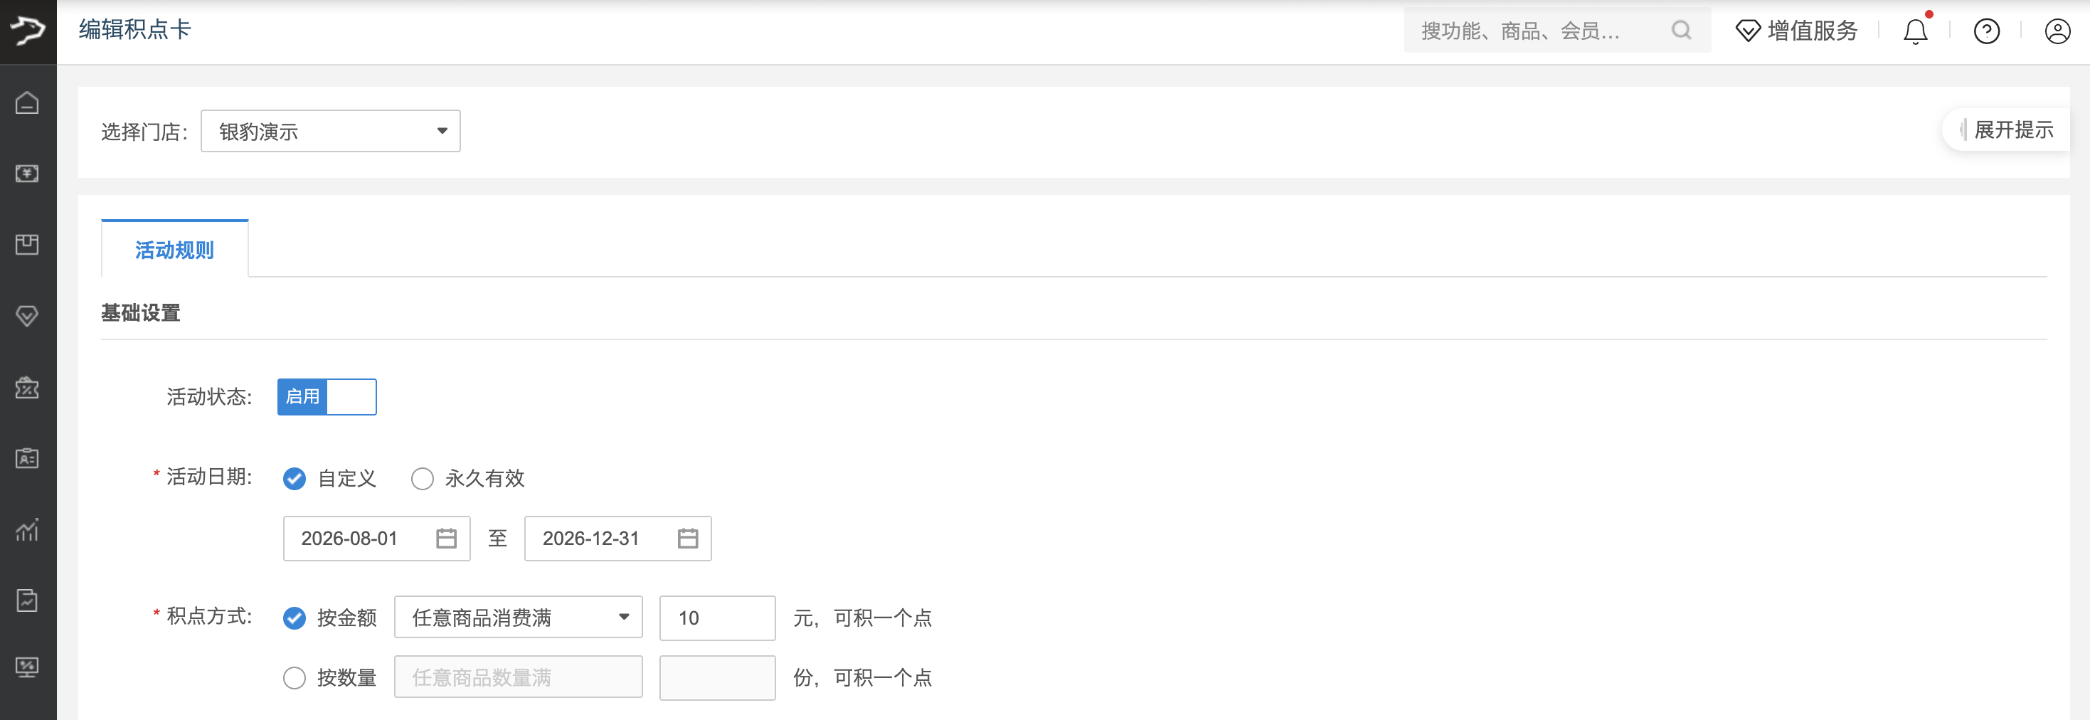
Task: Switch to the 活动规则 tab
Action: click(174, 249)
